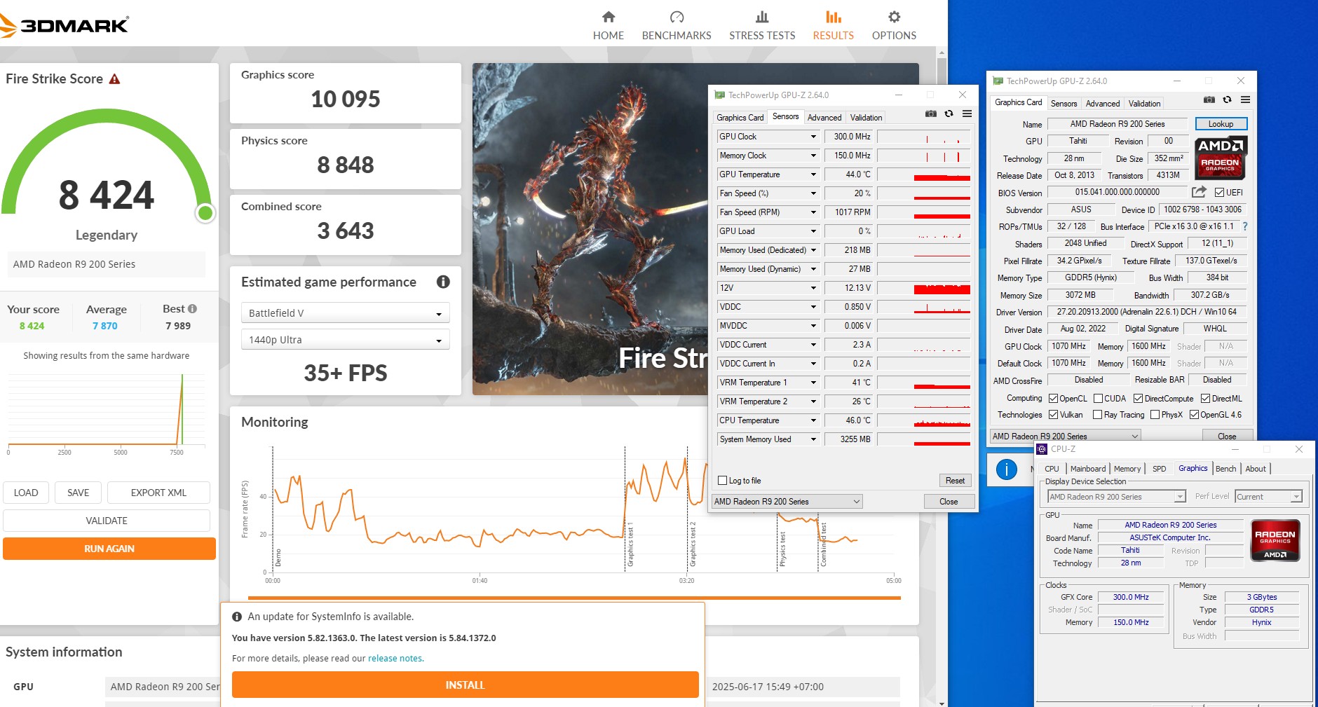Screen dimensions: 1318x707
Task: Toggle the CUDA checkbox in GPU-Z
Action: click(1098, 399)
